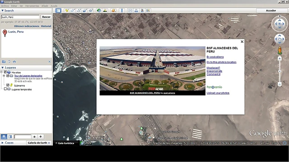Select the Add Placemark pushpin tool
This screenshot has width=289, height=162.
[x=67, y=11]
